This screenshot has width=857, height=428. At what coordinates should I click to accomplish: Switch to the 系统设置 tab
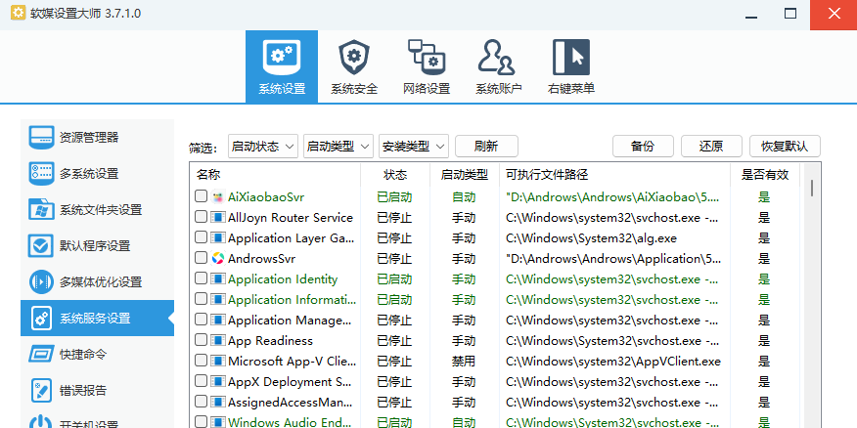click(282, 66)
